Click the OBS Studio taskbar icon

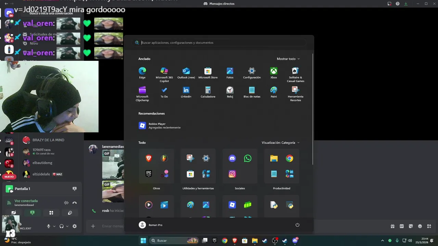274,241
